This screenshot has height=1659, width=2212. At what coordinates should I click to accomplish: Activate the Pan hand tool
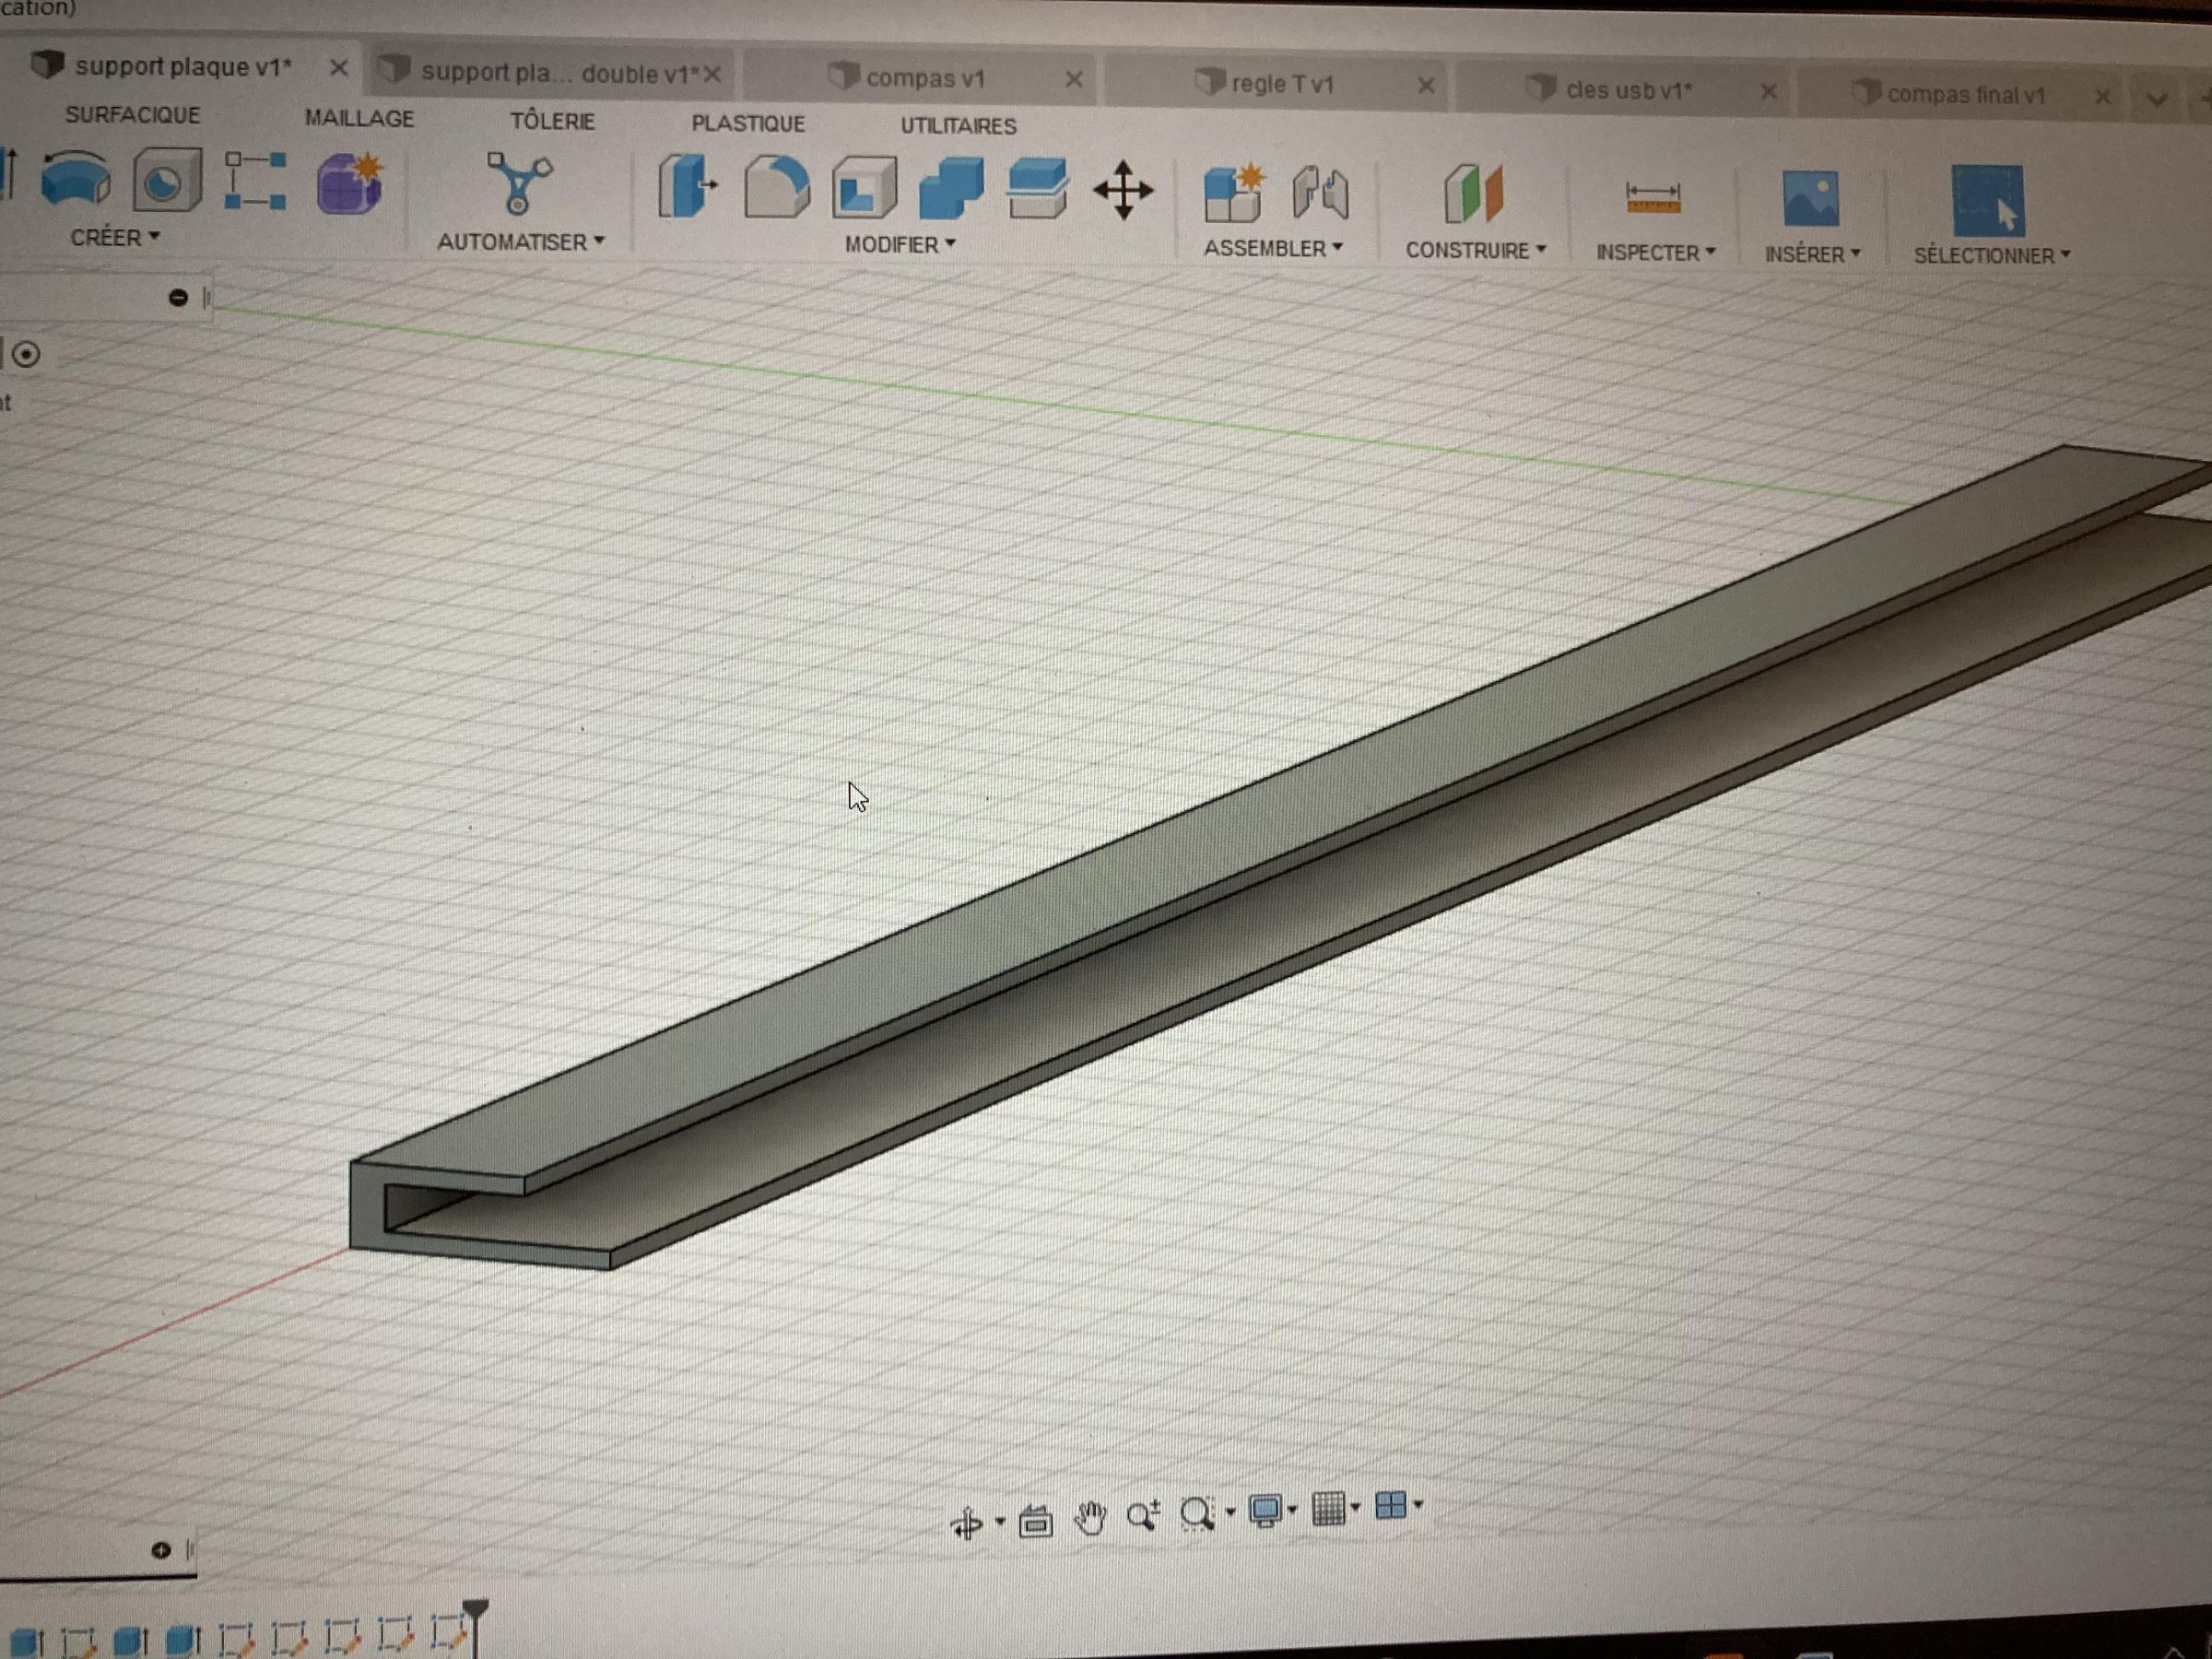(x=1090, y=1518)
